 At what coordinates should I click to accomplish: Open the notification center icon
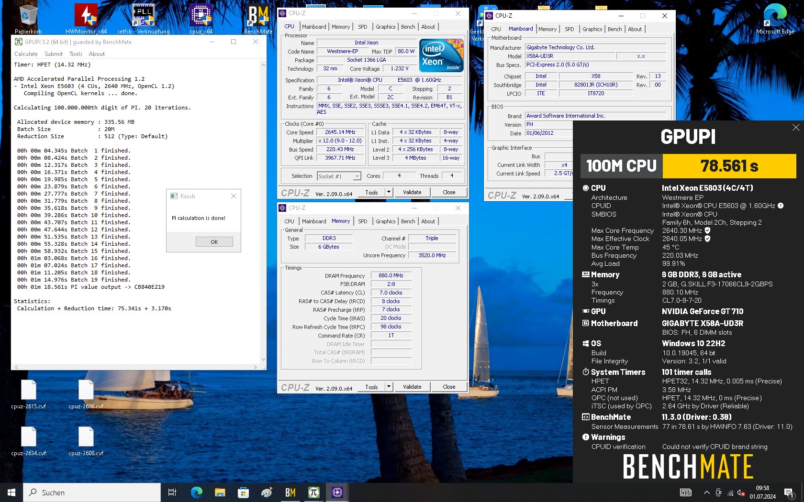click(789, 492)
